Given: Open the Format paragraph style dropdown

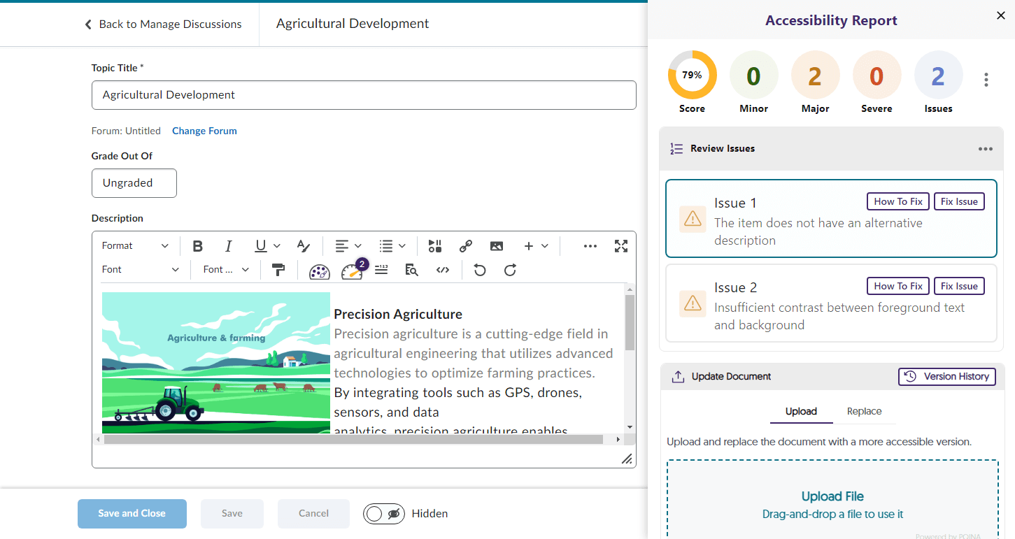Looking at the screenshot, I should 135,245.
